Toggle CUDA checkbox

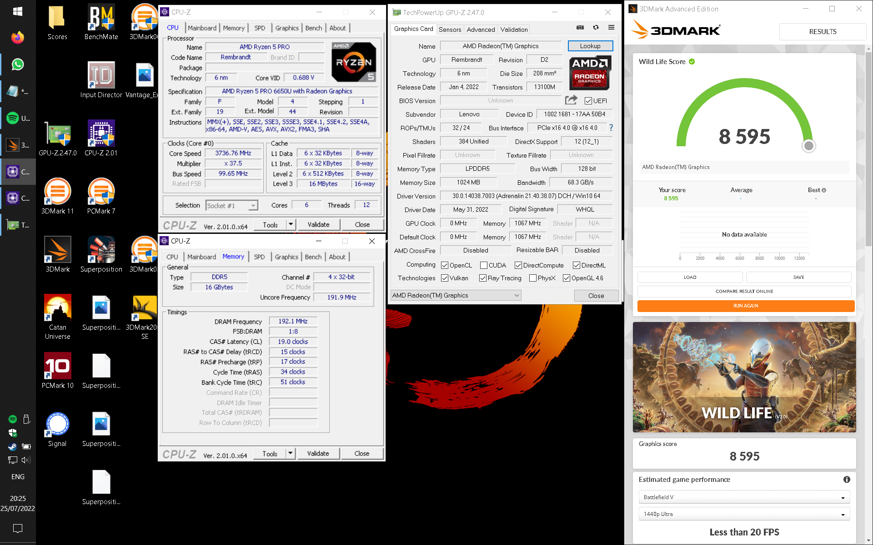point(484,265)
